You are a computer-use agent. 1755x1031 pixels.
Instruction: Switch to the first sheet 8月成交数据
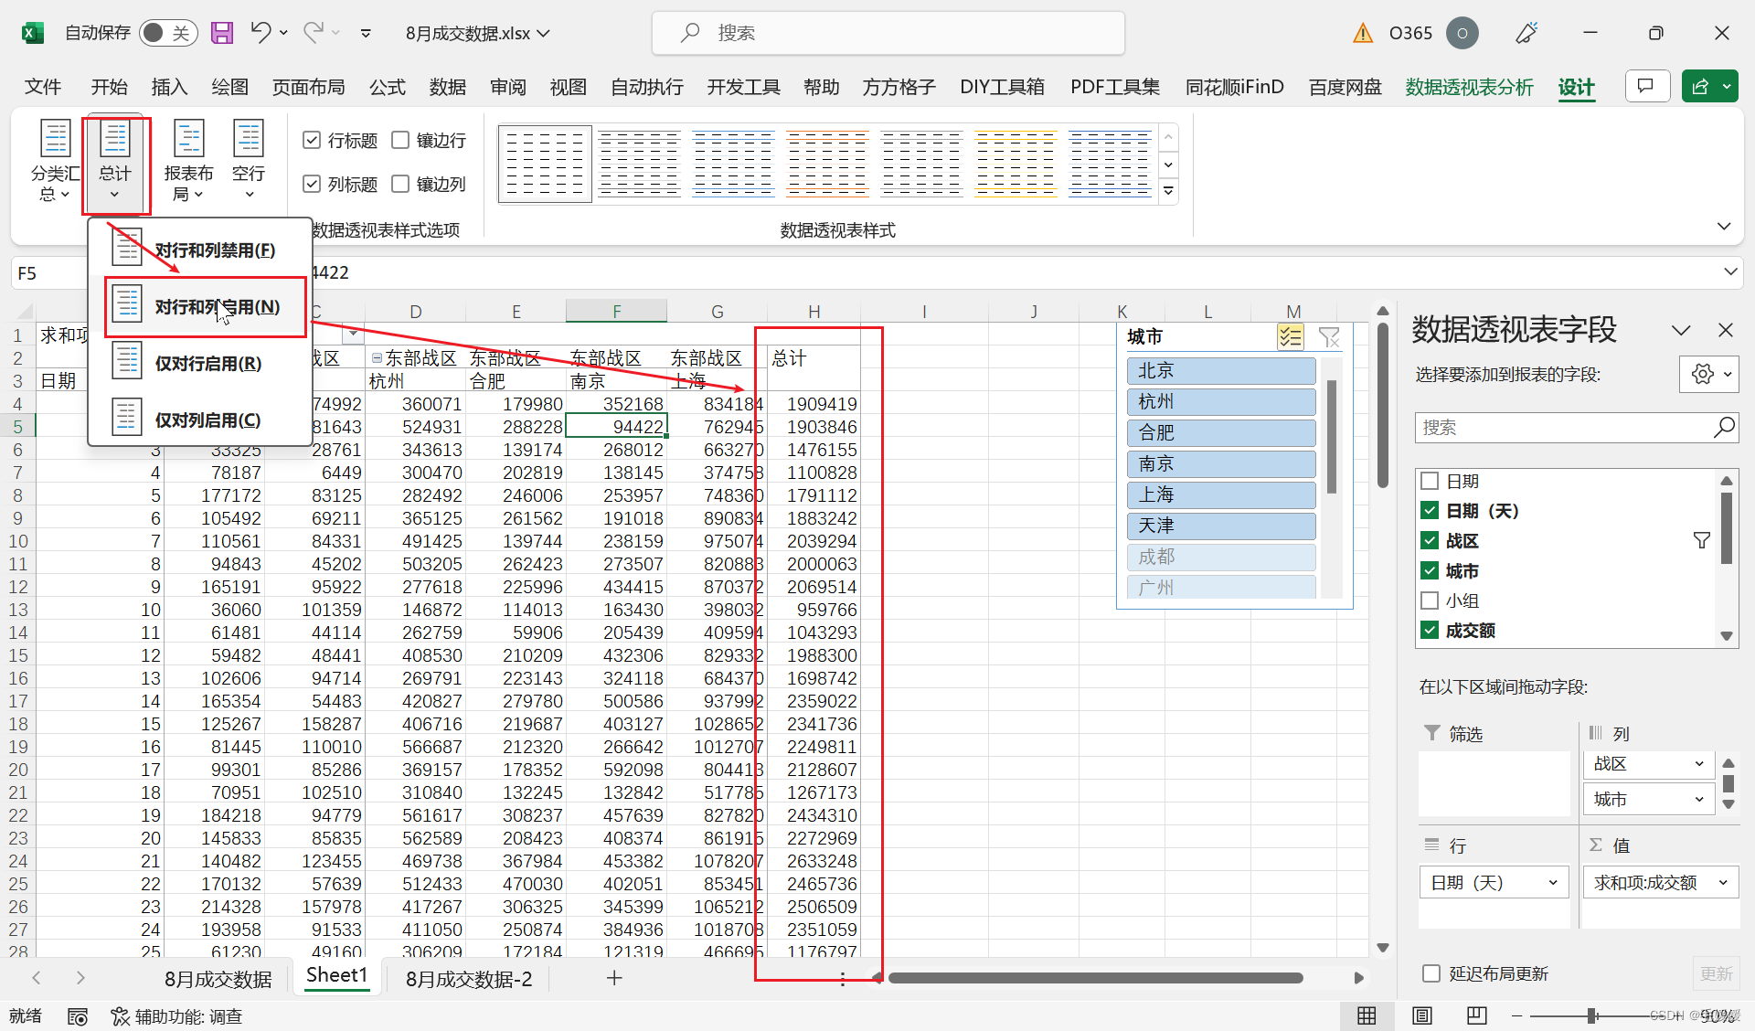coord(218,979)
